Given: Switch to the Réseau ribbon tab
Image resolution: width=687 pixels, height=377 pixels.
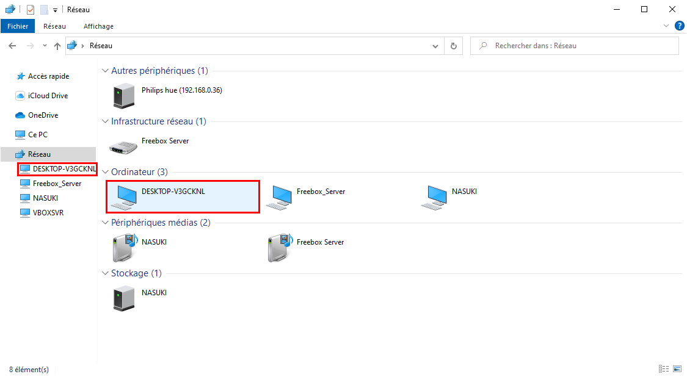Looking at the screenshot, I should [54, 26].
